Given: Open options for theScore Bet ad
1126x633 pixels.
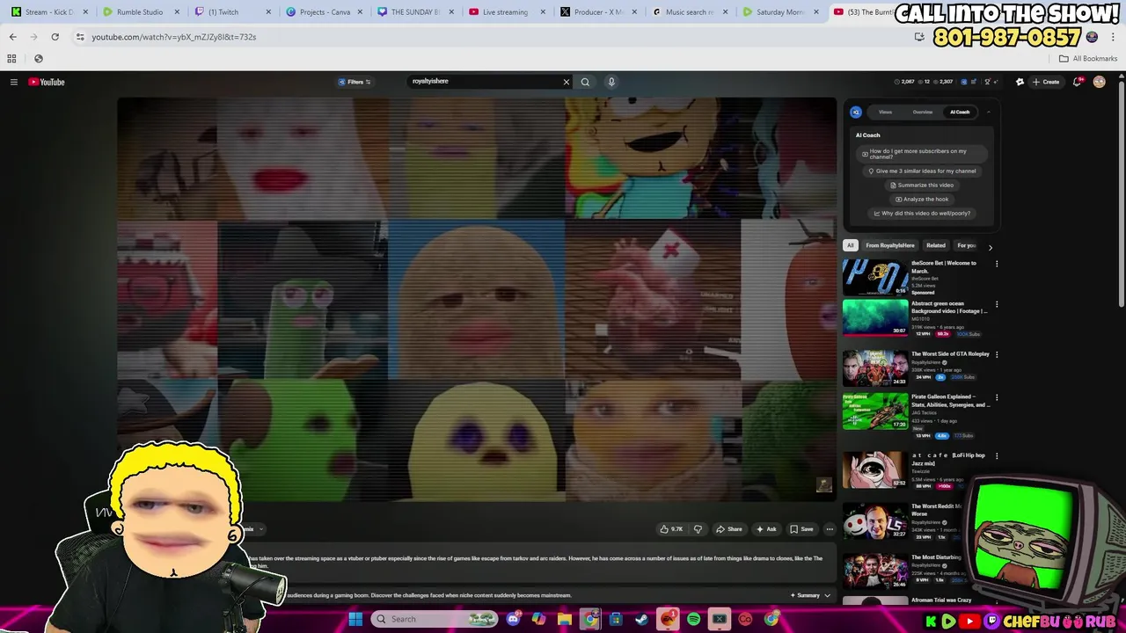Looking at the screenshot, I should 997,264.
